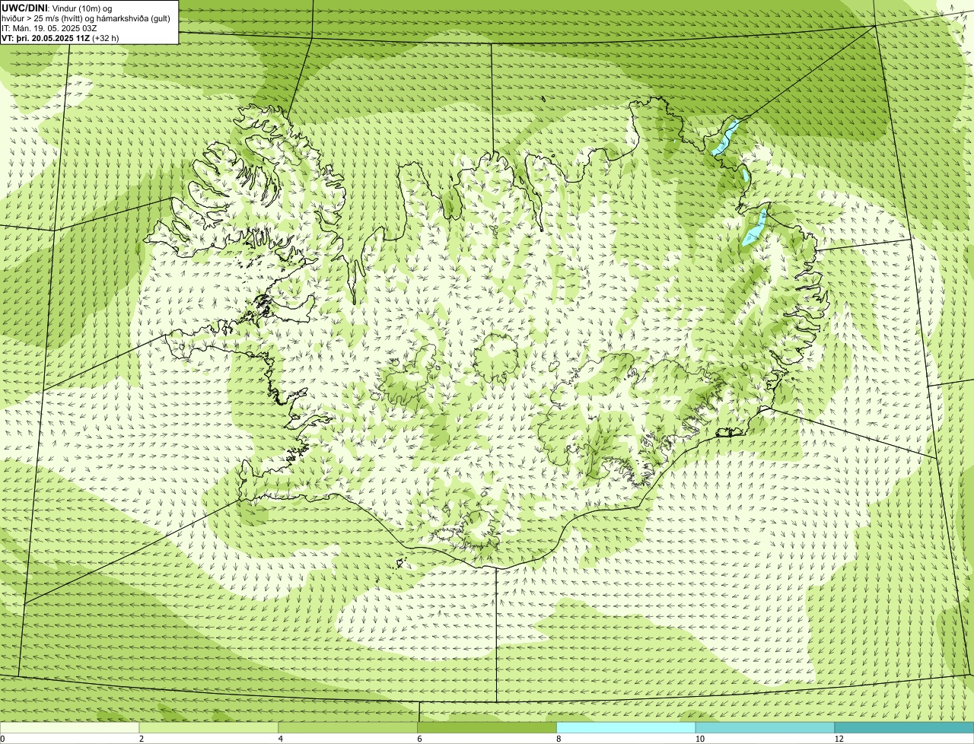Click the 8–10 m/s light cyan legend segment
Image resolution: width=974 pixels, height=744 pixels.
pos(626,728)
